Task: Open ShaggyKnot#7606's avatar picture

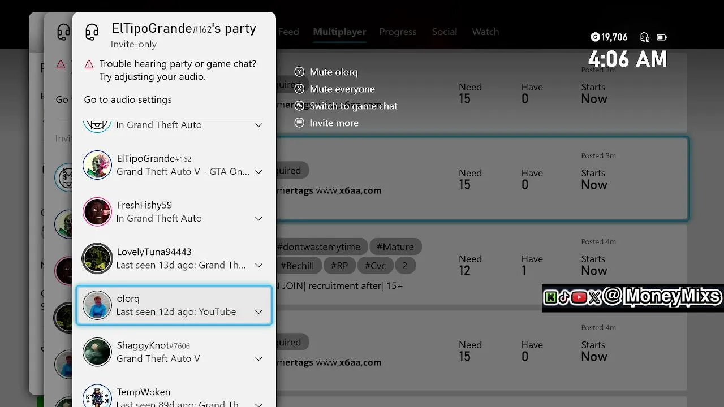Action: point(97,352)
